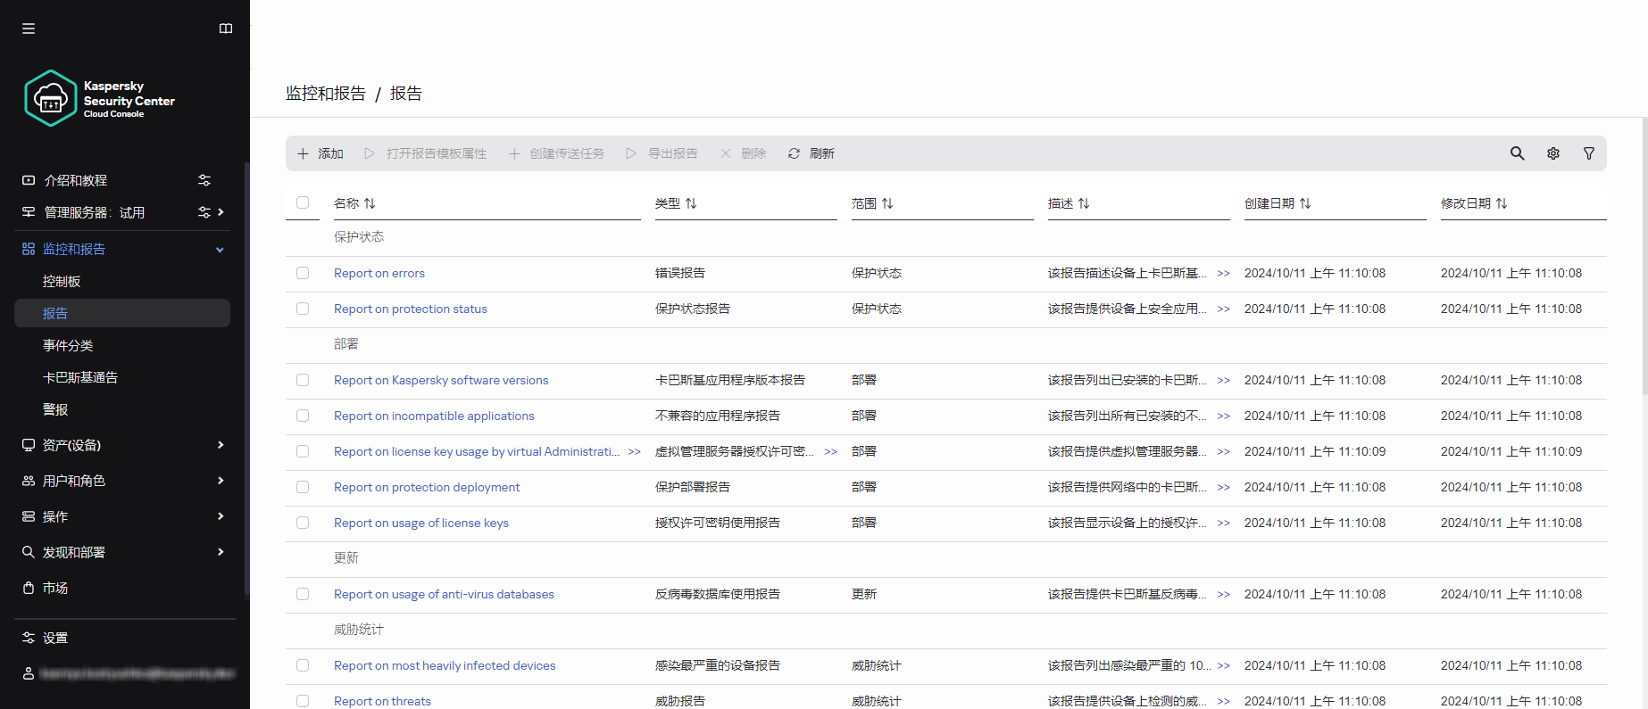Expand the 用户和角色 menu chevron
The image size is (1648, 709).
pos(221,481)
